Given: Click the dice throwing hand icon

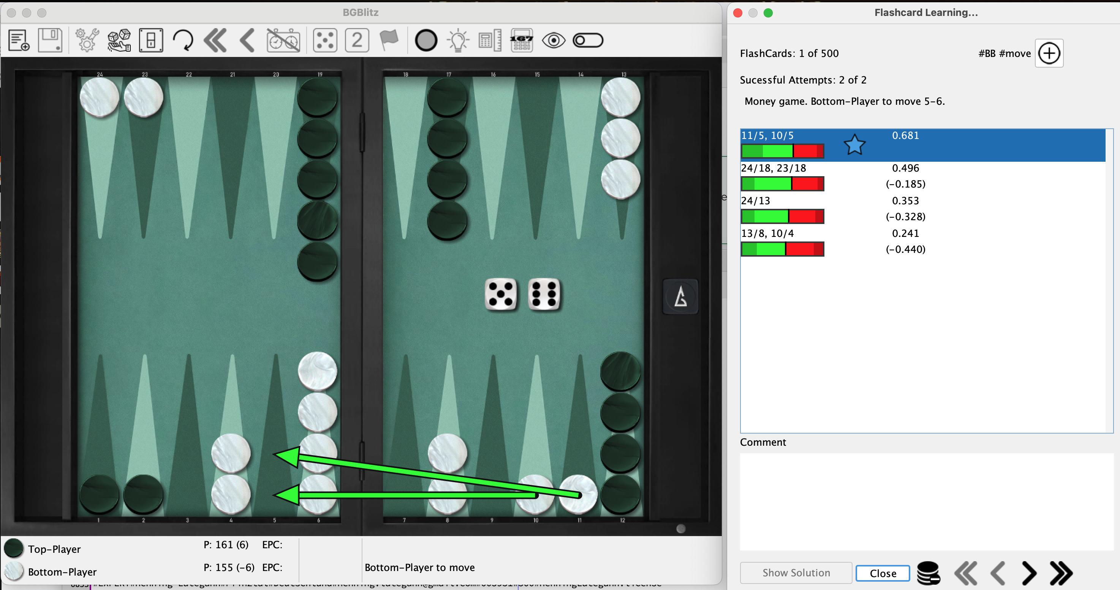Looking at the screenshot, I should pos(119,40).
